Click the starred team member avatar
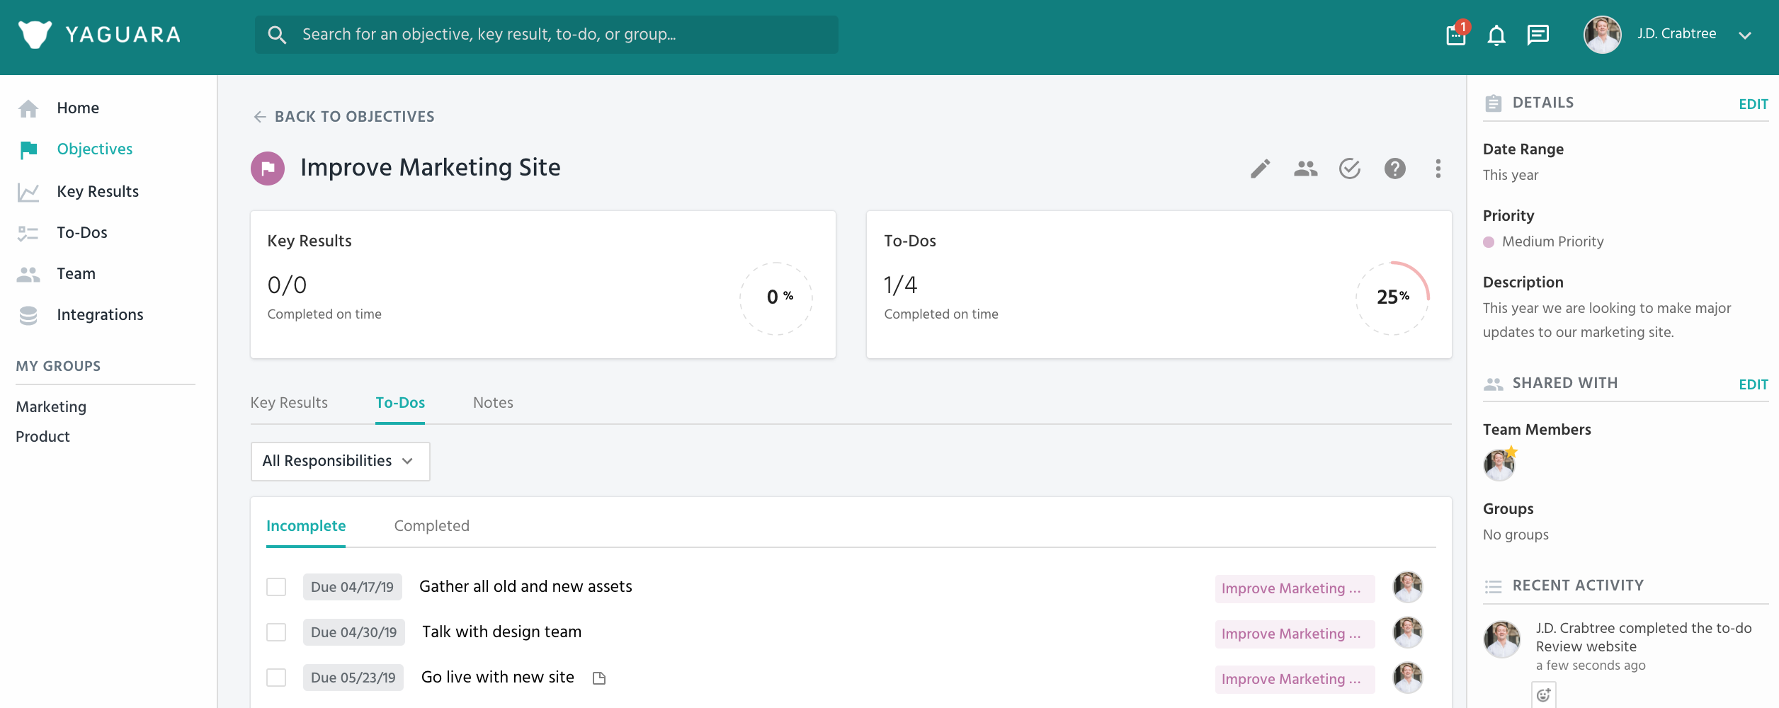This screenshot has height=708, width=1779. [x=1499, y=465]
